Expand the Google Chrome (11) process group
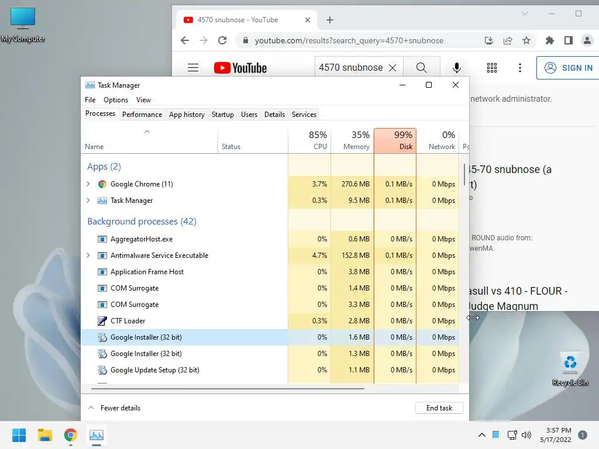Viewport: 599px width, 449px height. [x=88, y=184]
